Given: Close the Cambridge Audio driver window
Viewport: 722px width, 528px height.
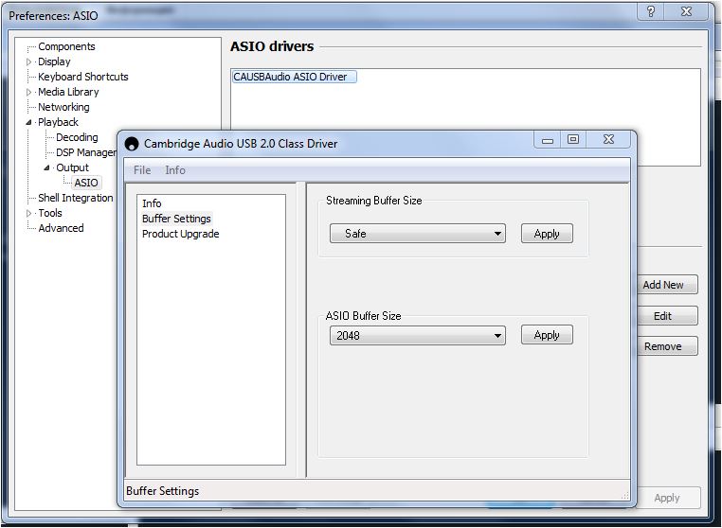Looking at the screenshot, I should 609,140.
